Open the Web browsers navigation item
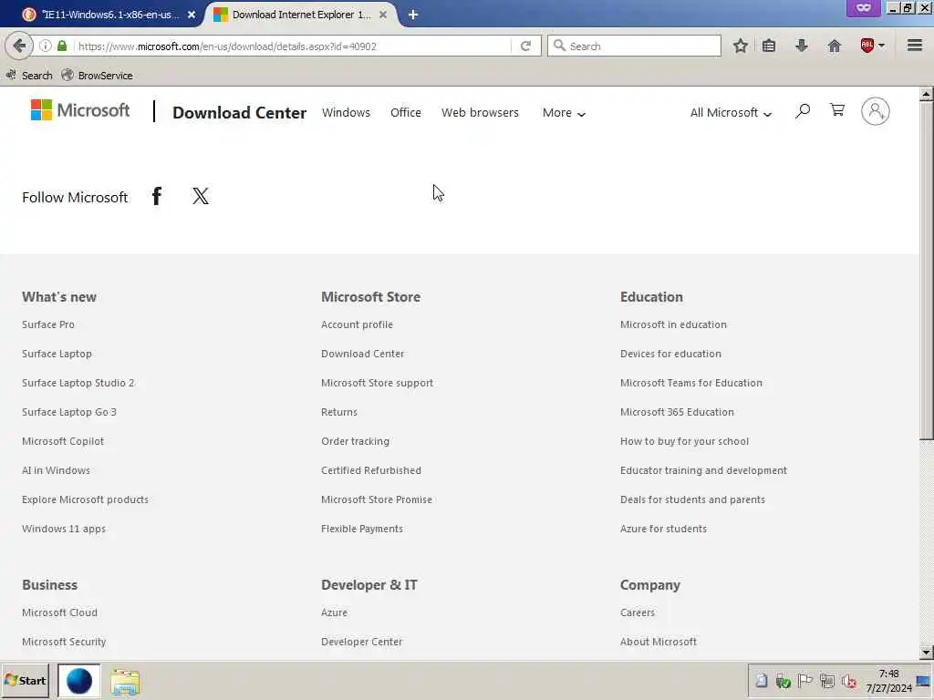 click(480, 112)
